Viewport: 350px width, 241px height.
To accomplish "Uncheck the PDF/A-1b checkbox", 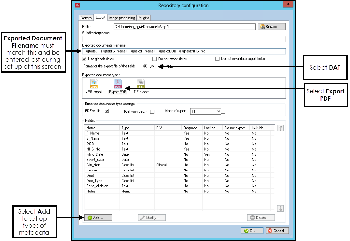I will pyautogui.click(x=107, y=111).
